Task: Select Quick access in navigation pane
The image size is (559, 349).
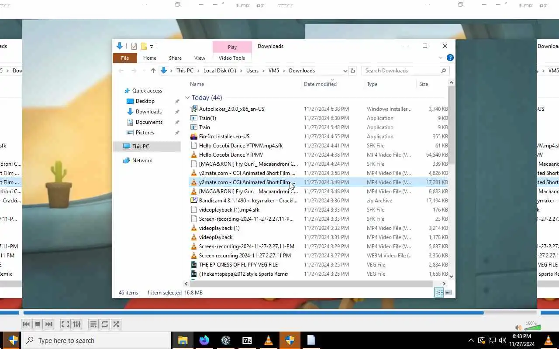Action: click(x=147, y=91)
